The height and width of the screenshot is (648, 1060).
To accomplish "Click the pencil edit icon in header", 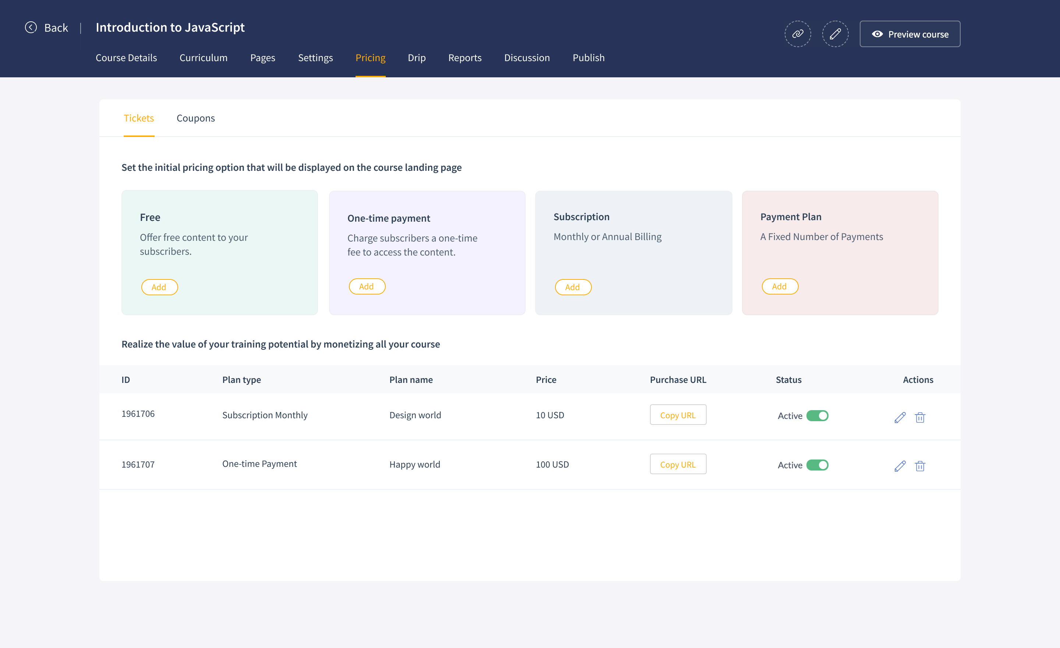I will 835,34.
